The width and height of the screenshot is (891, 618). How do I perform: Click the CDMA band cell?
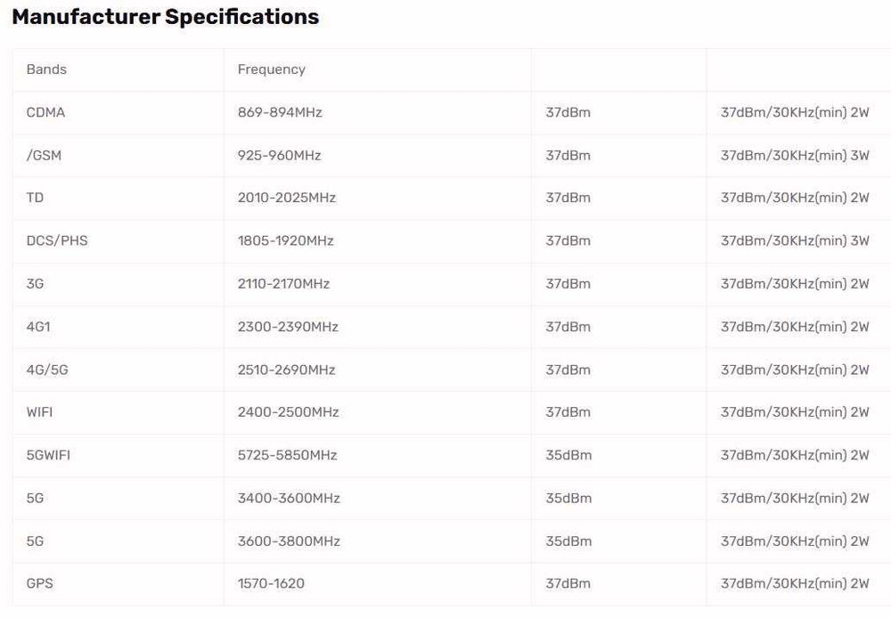click(x=45, y=112)
